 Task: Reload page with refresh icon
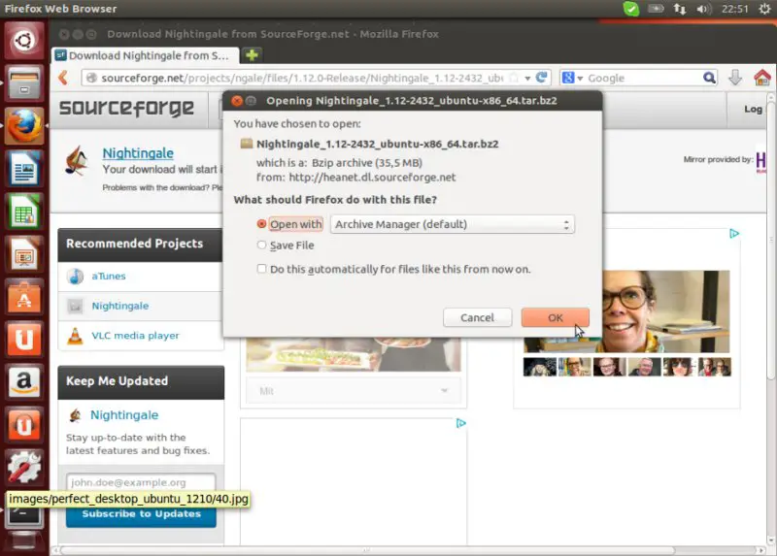542,78
